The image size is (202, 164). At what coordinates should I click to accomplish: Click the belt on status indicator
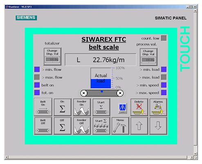pyautogui.click(x=37, y=85)
